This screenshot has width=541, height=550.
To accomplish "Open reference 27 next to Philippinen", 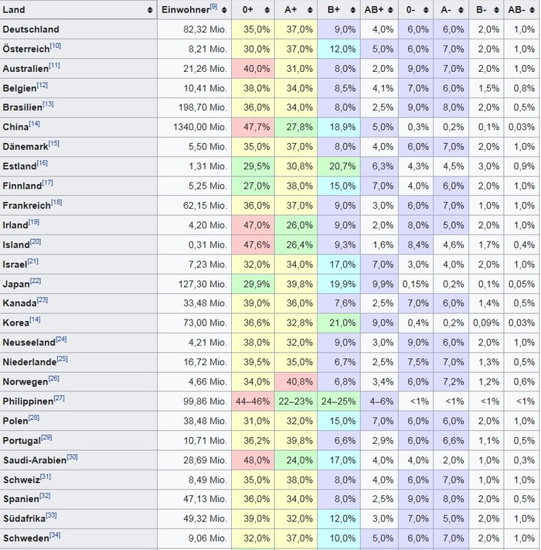I will tap(59, 398).
